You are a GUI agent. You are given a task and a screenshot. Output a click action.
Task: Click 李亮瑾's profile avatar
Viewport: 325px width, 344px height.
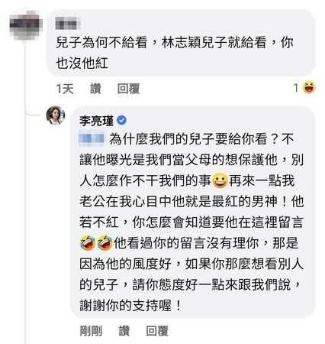[x=56, y=115]
